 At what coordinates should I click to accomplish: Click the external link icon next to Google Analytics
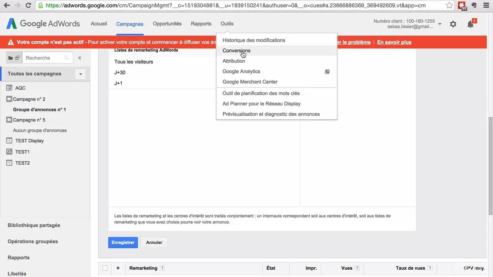coord(327,72)
